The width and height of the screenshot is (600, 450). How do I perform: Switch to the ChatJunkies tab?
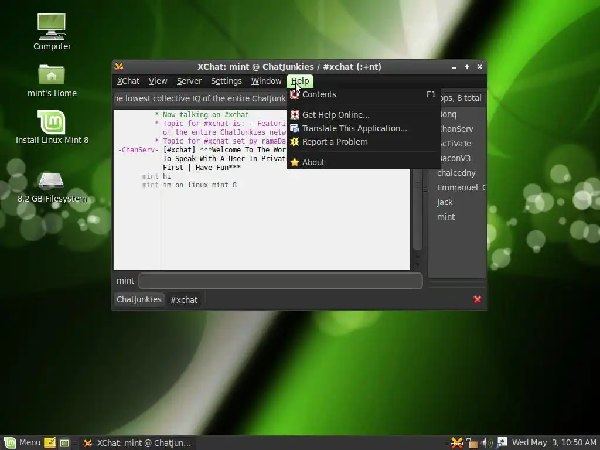tap(139, 299)
